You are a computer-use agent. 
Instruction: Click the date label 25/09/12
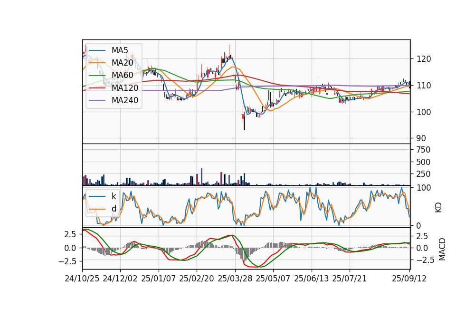[409, 279]
